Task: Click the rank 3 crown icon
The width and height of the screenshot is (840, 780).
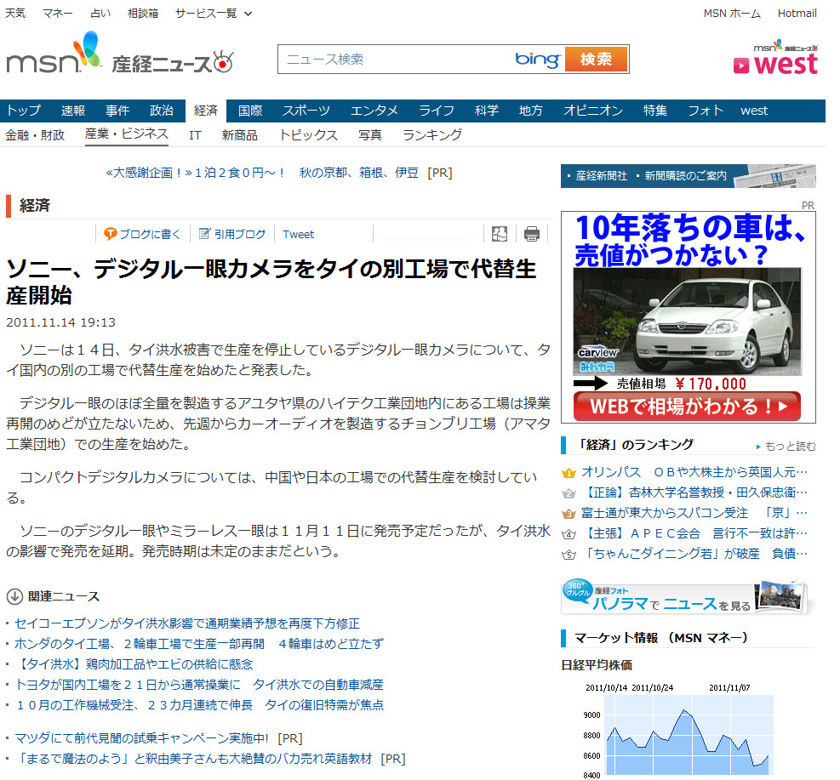Action: click(569, 514)
